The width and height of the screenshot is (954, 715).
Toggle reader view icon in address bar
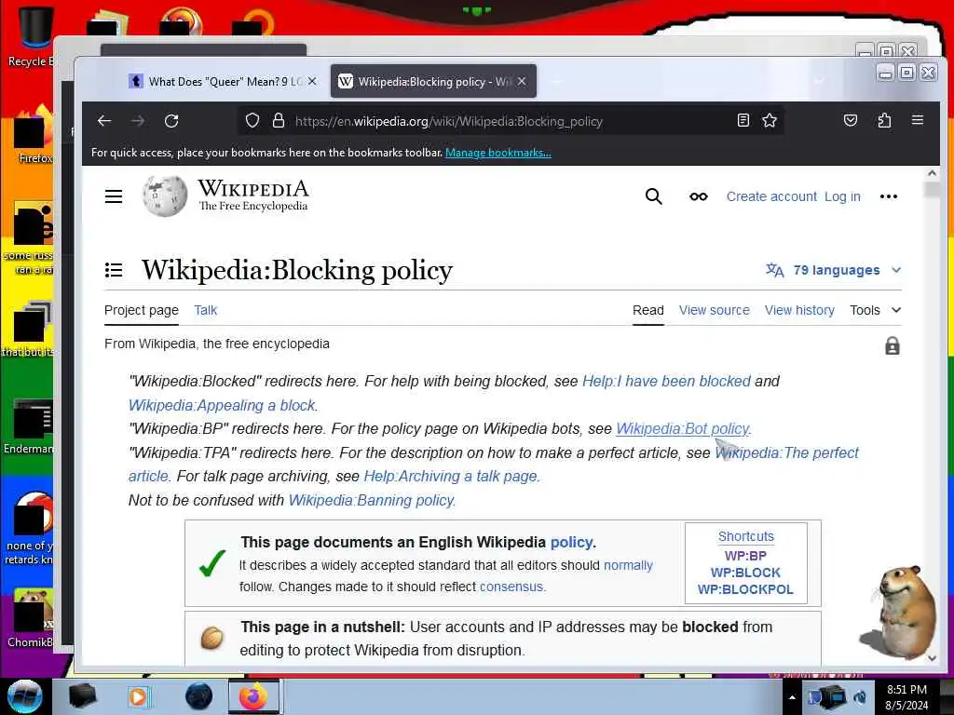[743, 120]
